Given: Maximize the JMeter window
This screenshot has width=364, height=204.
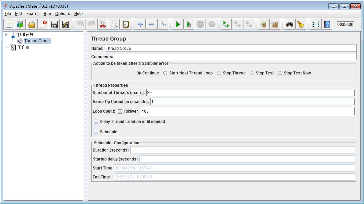Looking at the screenshot, I should tap(345, 6).
